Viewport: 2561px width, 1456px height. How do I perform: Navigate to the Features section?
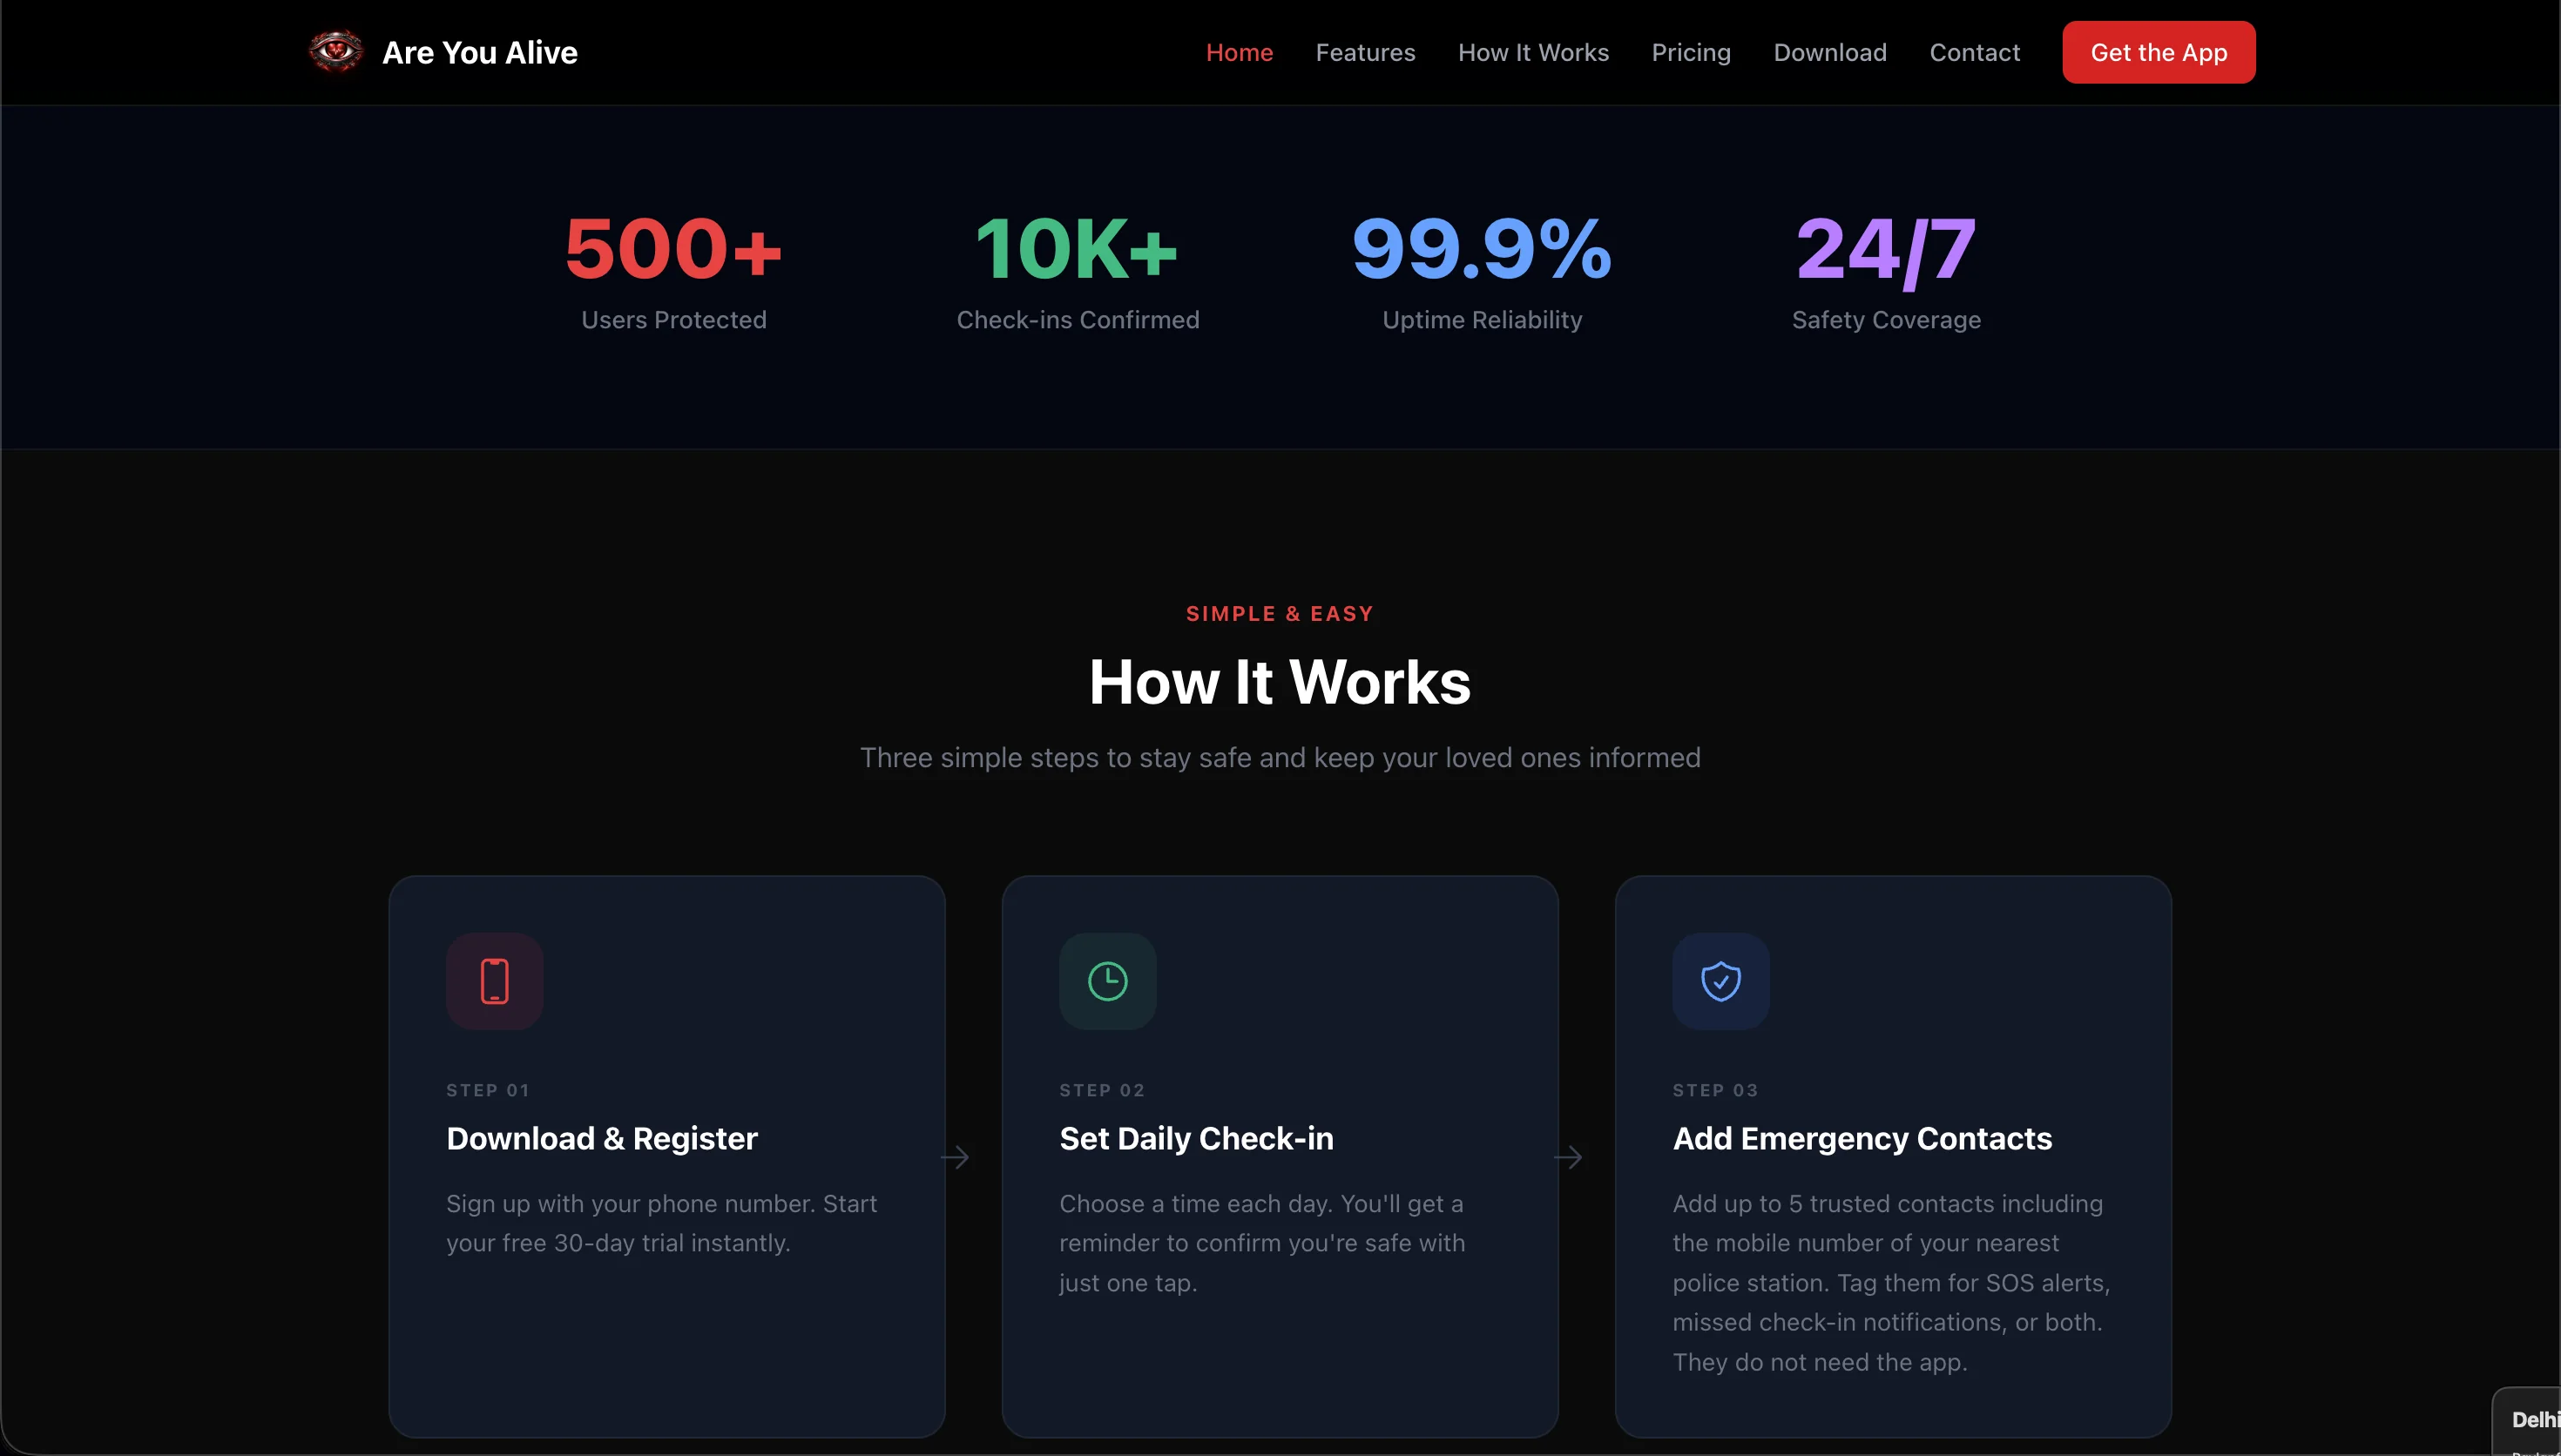click(1366, 52)
